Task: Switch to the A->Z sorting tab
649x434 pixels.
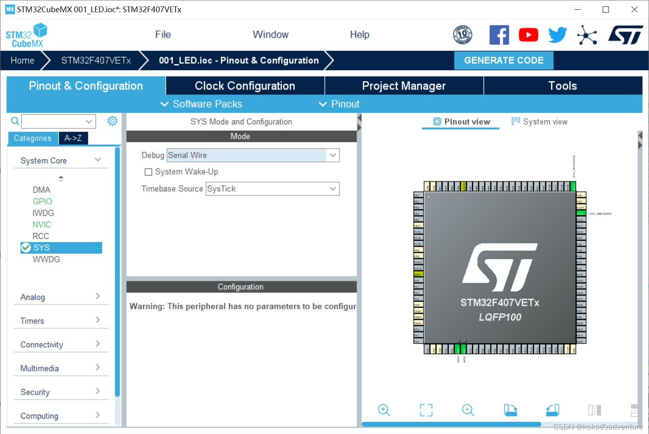Action: click(x=73, y=138)
